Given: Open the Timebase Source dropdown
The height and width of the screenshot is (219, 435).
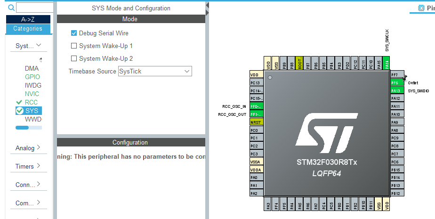Looking at the screenshot, I should pyautogui.click(x=155, y=71).
